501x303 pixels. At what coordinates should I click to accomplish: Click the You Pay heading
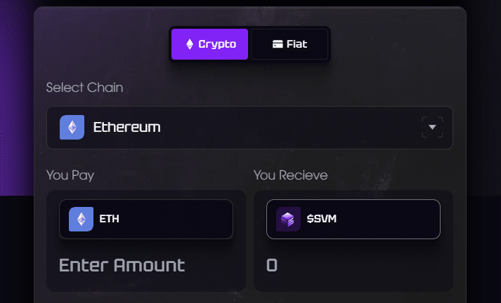tap(70, 175)
